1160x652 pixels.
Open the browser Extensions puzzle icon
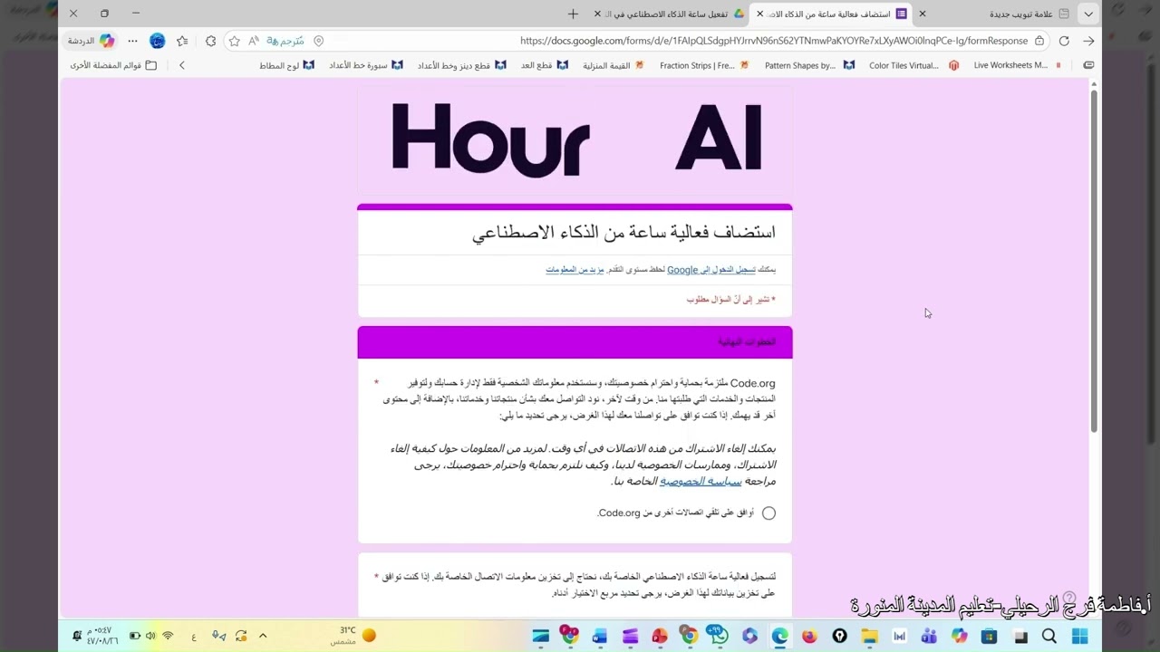click(210, 41)
